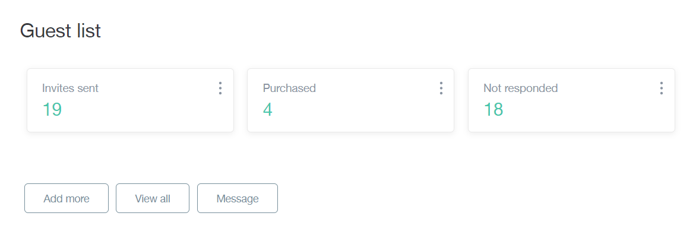Open the Not responded card kebab menu
696x235 pixels.
pyautogui.click(x=662, y=88)
